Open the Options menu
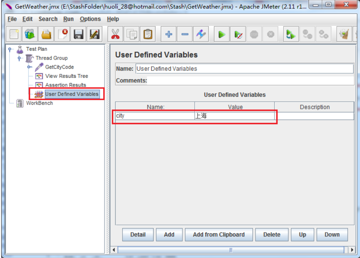Viewport: 360px width, 258px height. click(x=90, y=19)
